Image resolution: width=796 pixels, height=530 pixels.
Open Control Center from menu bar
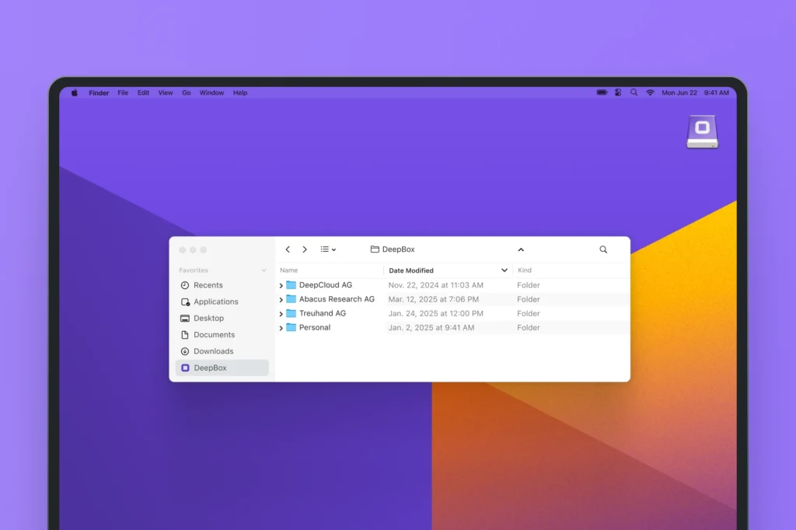point(618,92)
